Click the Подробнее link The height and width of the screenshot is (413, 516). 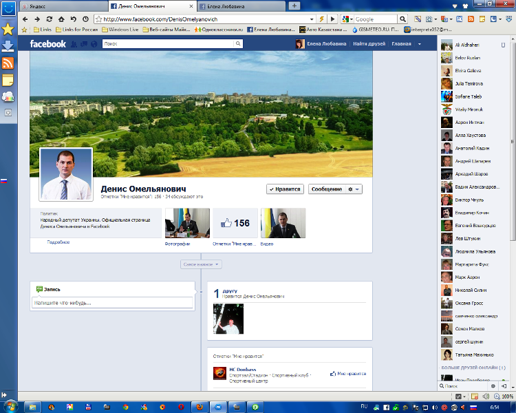(58, 242)
